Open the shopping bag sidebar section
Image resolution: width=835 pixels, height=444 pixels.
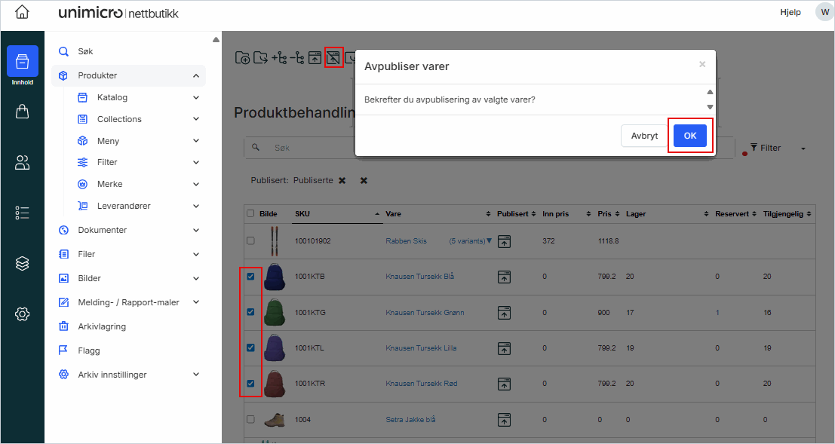pyautogui.click(x=23, y=112)
